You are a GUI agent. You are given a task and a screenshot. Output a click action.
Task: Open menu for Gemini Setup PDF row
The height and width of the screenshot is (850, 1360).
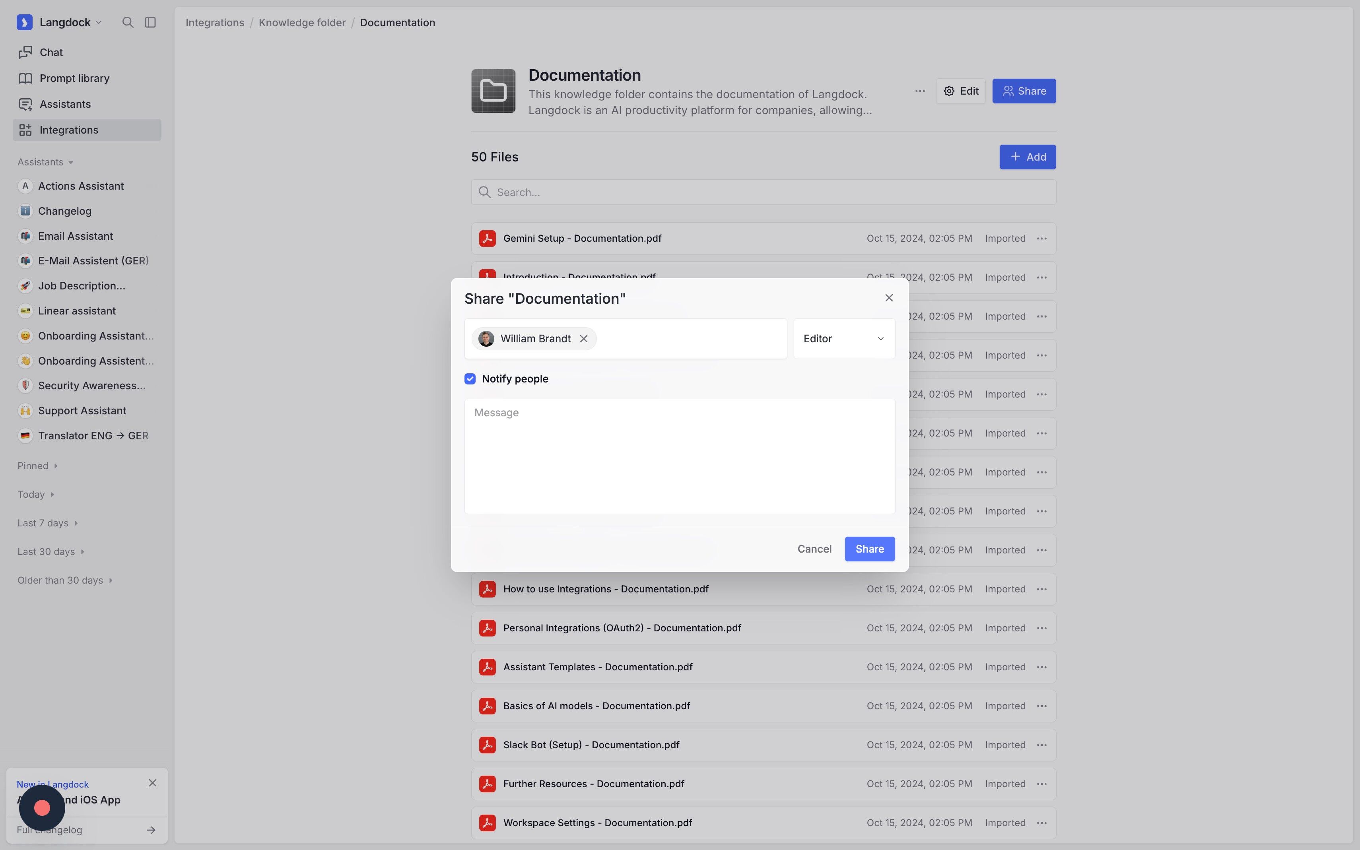pos(1042,239)
